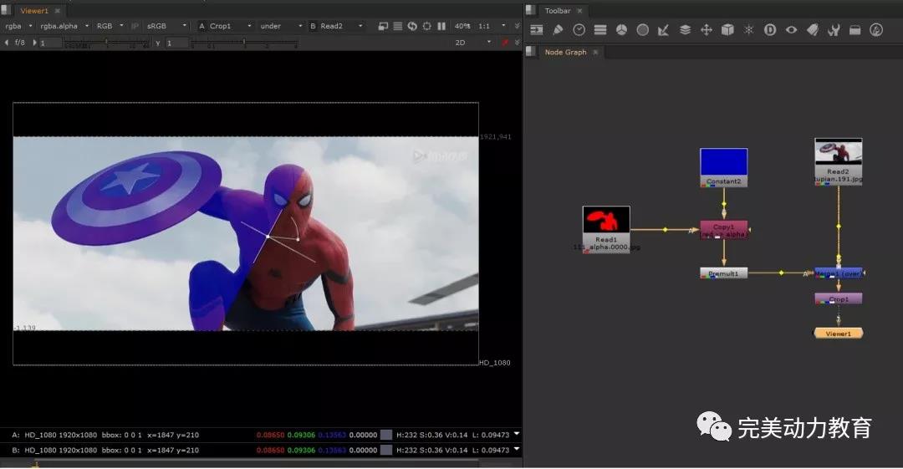Viewport: 903px width, 469px height.
Task: Click the B info bar color swatch
Action: [386, 450]
